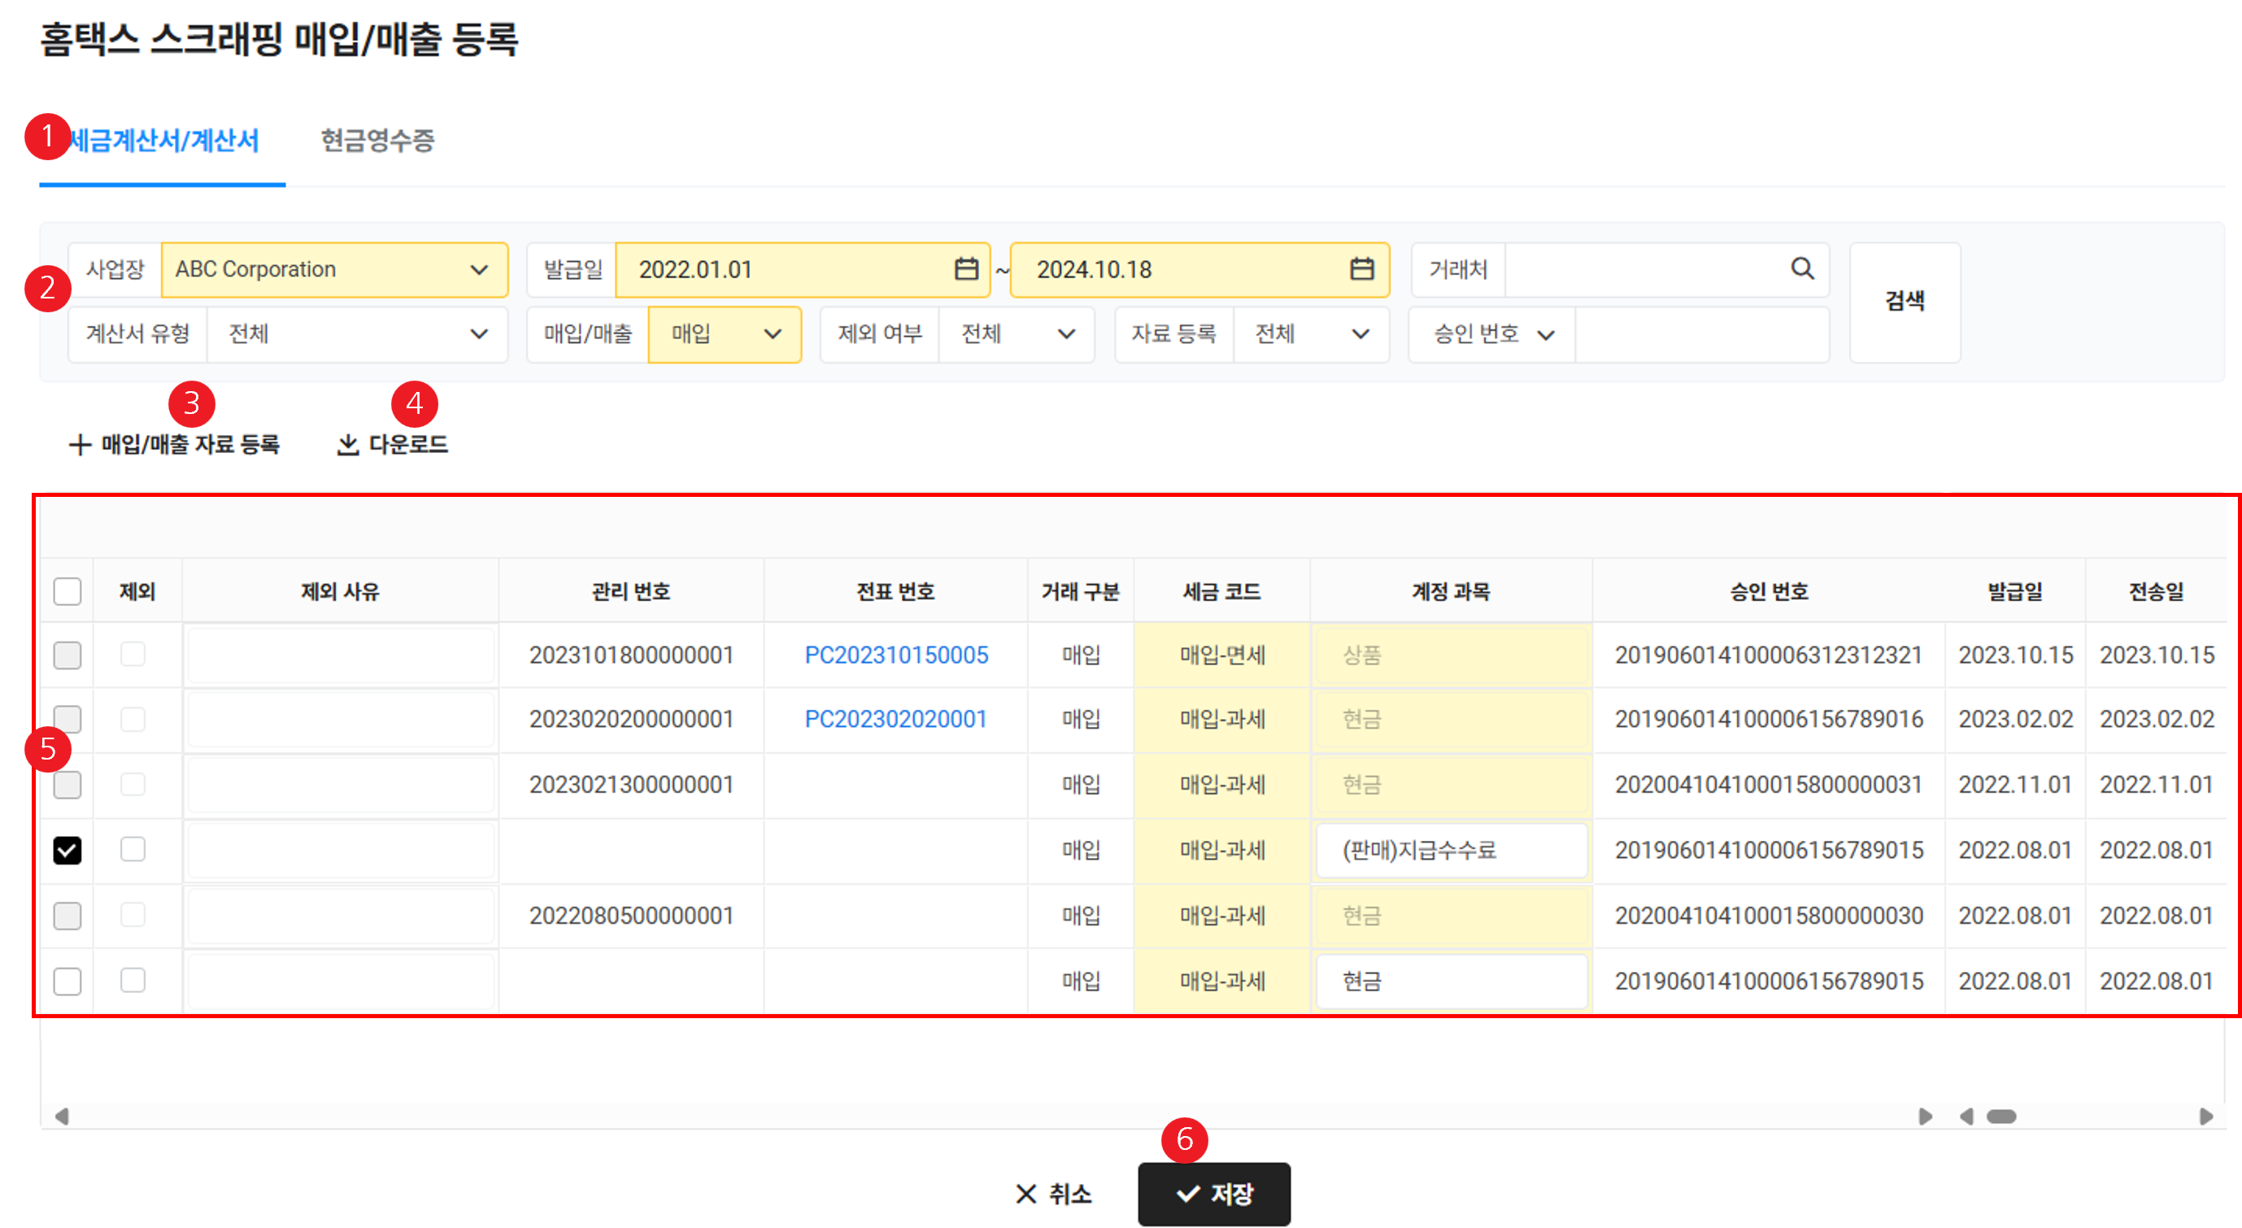Click the horizontal scrollbar thumb

[x=2001, y=1117]
